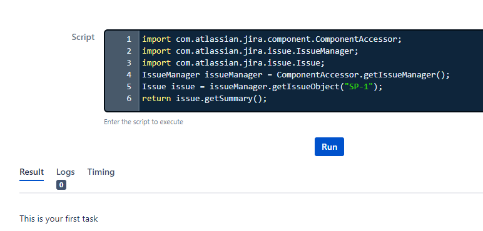Place cursor on the "SP-1" string literal
The height and width of the screenshot is (231, 483).
[358, 87]
